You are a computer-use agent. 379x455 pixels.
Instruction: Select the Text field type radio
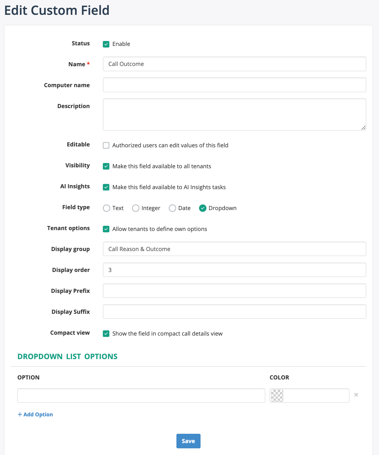tap(107, 208)
